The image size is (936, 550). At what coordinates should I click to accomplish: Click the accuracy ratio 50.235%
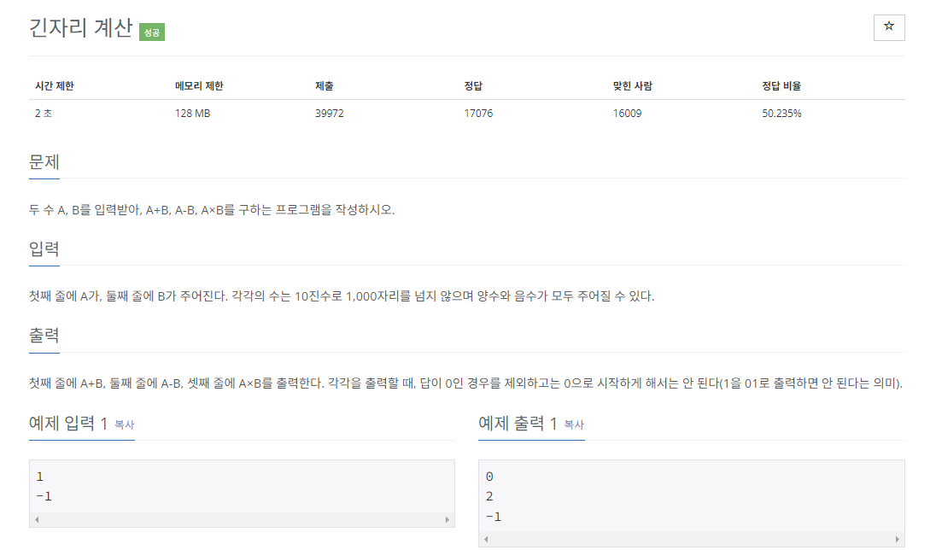pos(781,114)
